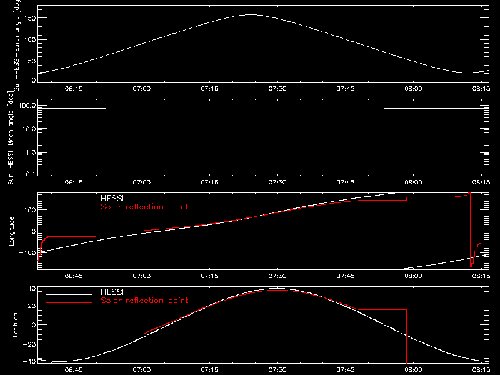Click 07:15 time label under Longitude plot
The height and width of the screenshot is (375, 500).
coord(209,276)
